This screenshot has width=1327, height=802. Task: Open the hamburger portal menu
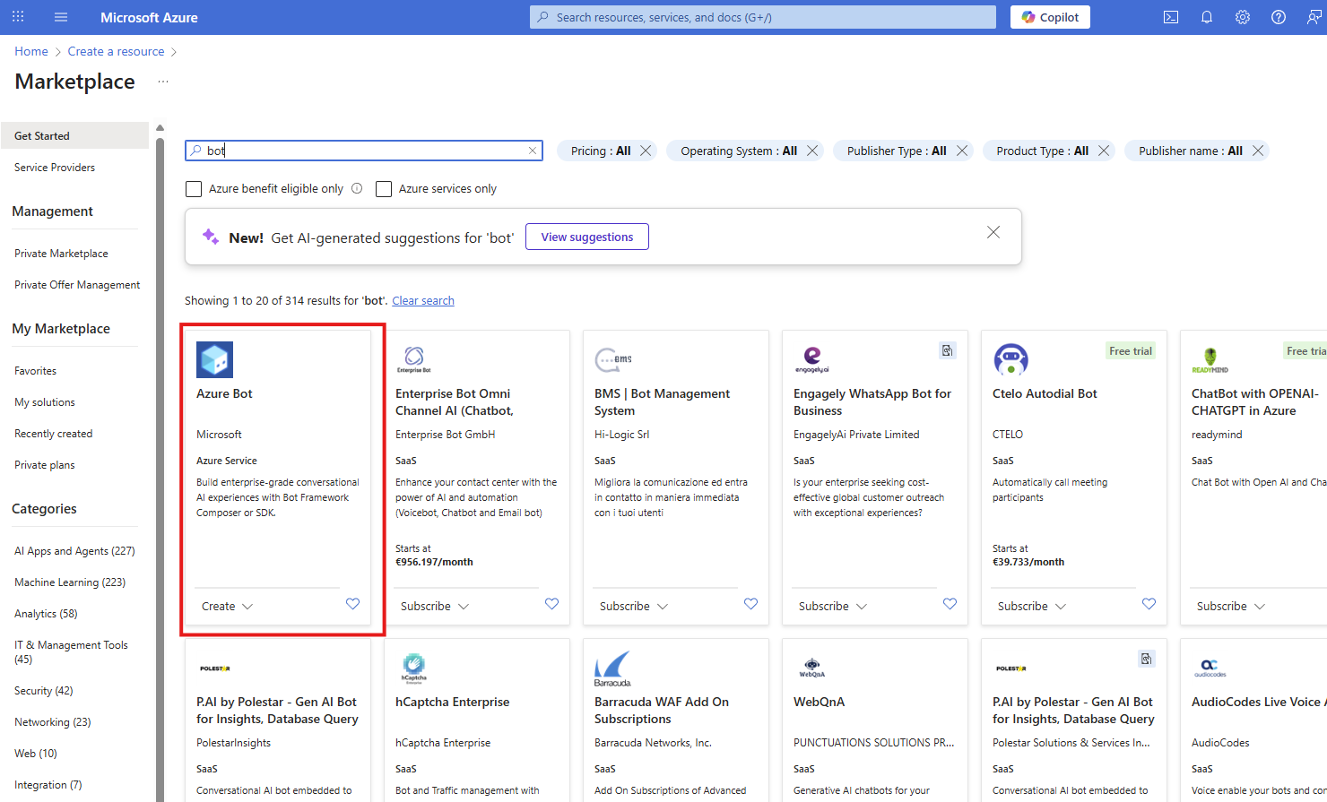61,17
